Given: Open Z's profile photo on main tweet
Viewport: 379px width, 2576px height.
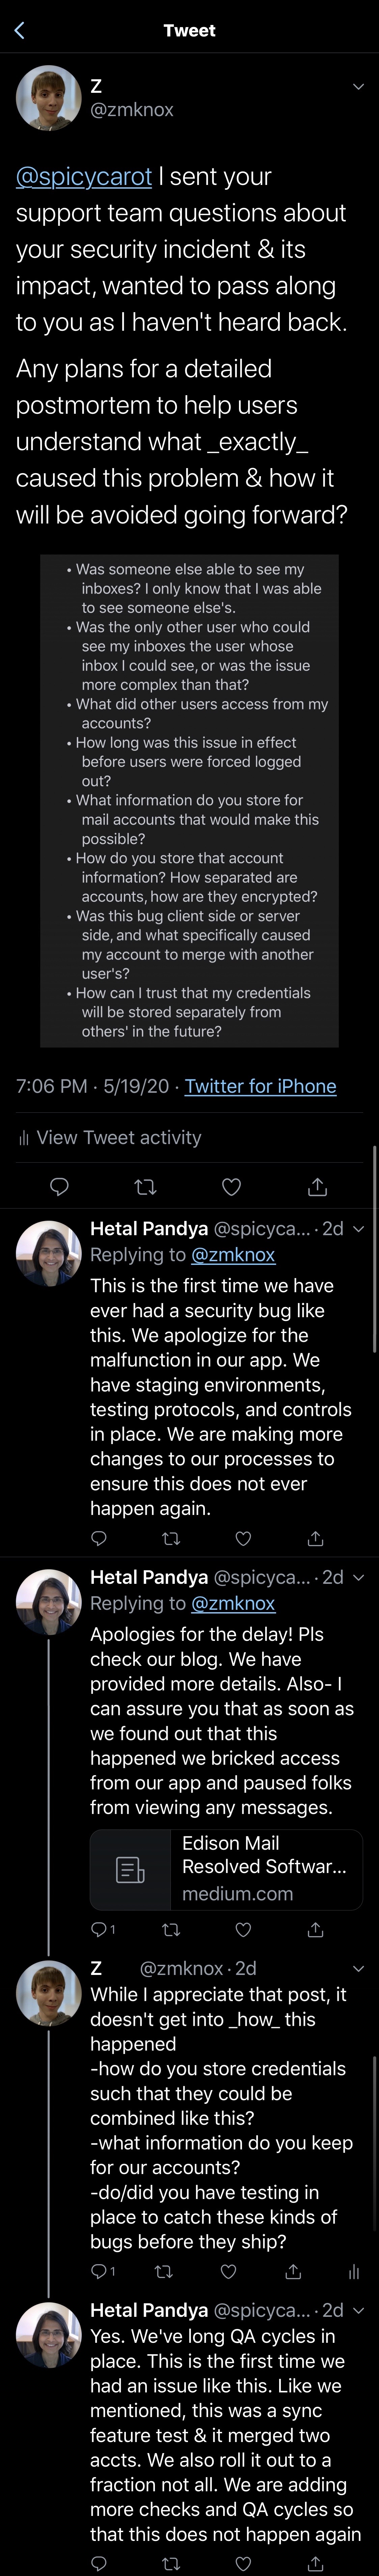Looking at the screenshot, I should click(48, 98).
